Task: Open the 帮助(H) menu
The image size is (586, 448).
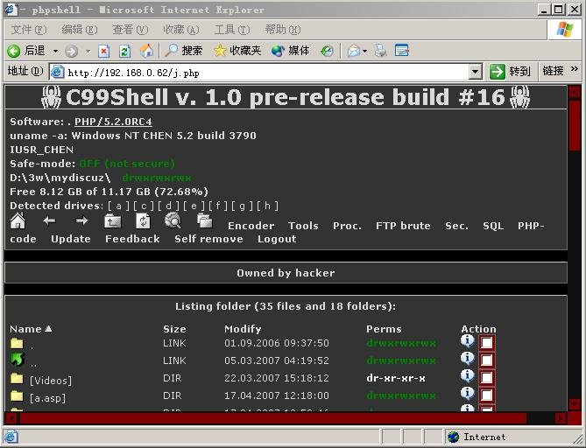Action: coord(283,30)
